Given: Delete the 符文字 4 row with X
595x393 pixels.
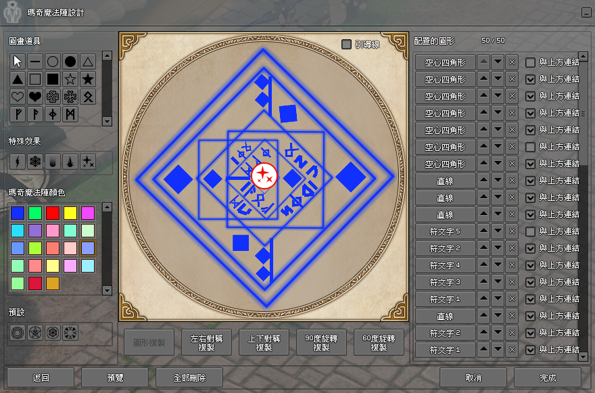Looking at the screenshot, I should coord(512,265).
